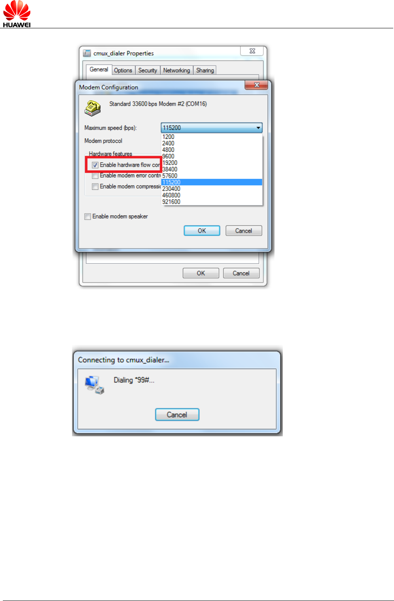This screenshot has height=601, width=394.
Task: Uncheck Enable hardware flow control
Action: click(x=95, y=165)
